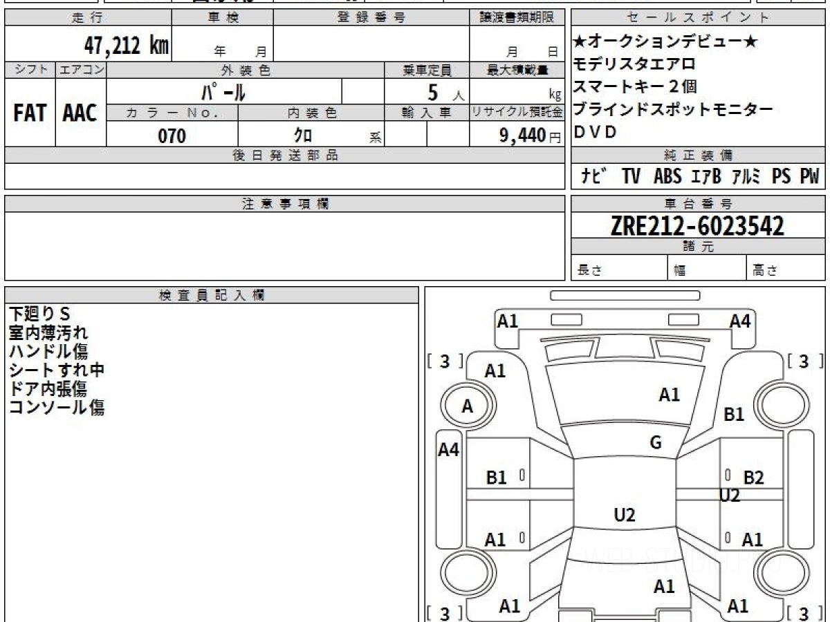The width and height of the screenshot is (830, 622).
Task: Click the wheel circle marked A
Action: click(468, 406)
